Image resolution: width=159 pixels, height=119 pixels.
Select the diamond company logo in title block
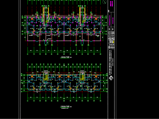(111, 78)
